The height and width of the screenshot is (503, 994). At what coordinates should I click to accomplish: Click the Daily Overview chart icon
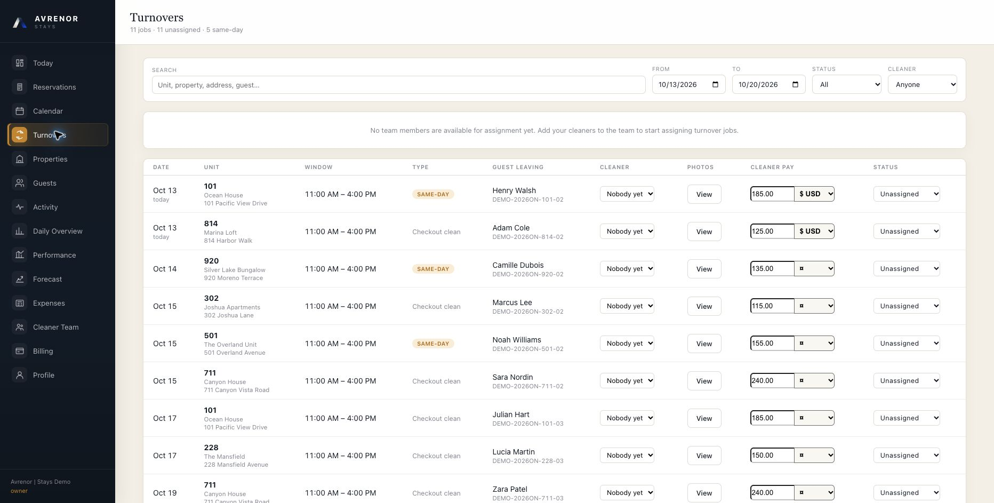[20, 231]
